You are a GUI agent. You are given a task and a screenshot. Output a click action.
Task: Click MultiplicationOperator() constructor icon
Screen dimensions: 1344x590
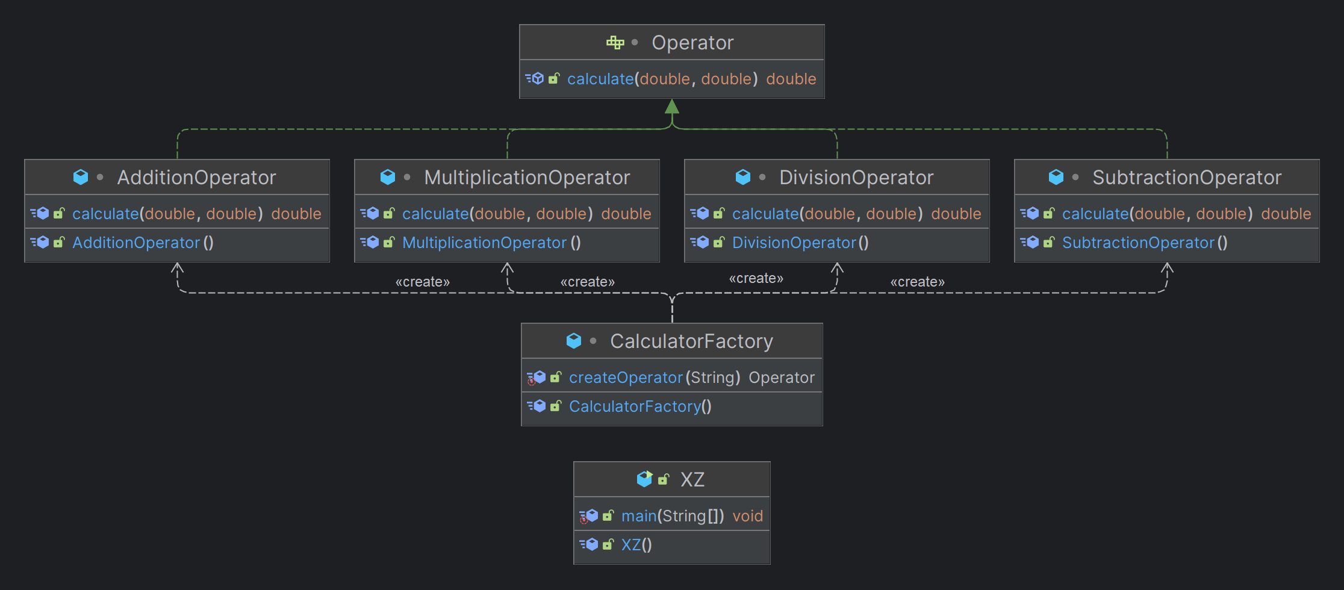(370, 242)
